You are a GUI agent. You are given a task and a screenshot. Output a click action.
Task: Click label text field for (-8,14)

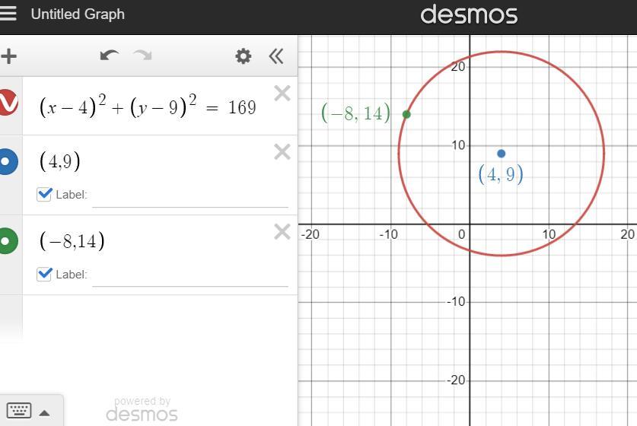tap(190, 276)
